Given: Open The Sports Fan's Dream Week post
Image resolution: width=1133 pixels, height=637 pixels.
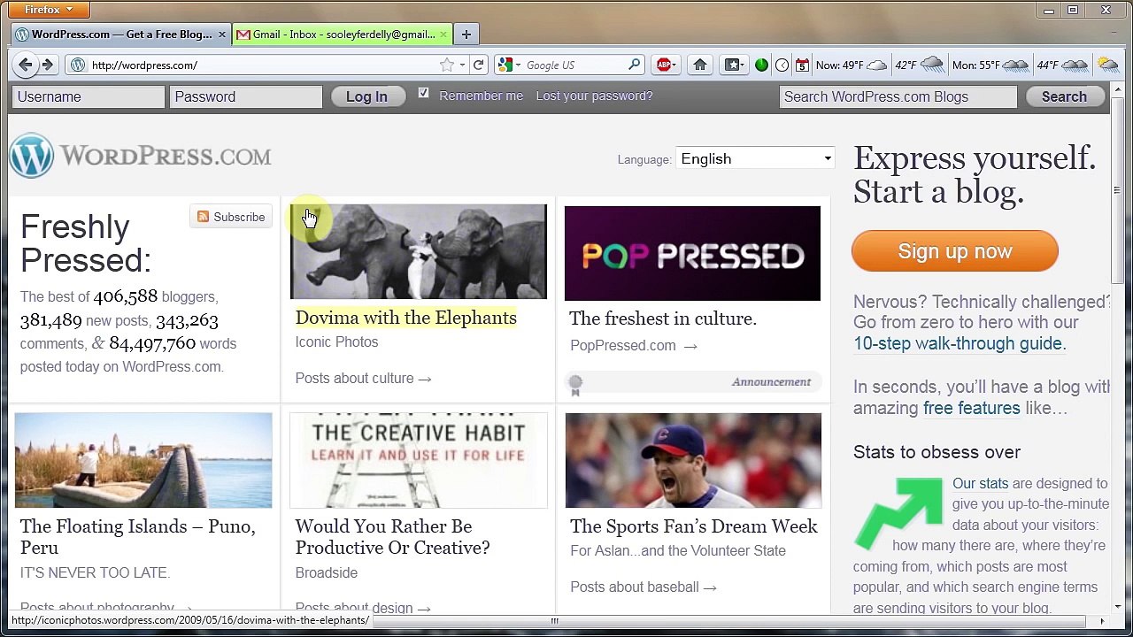Looking at the screenshot, I should point(694,526).
